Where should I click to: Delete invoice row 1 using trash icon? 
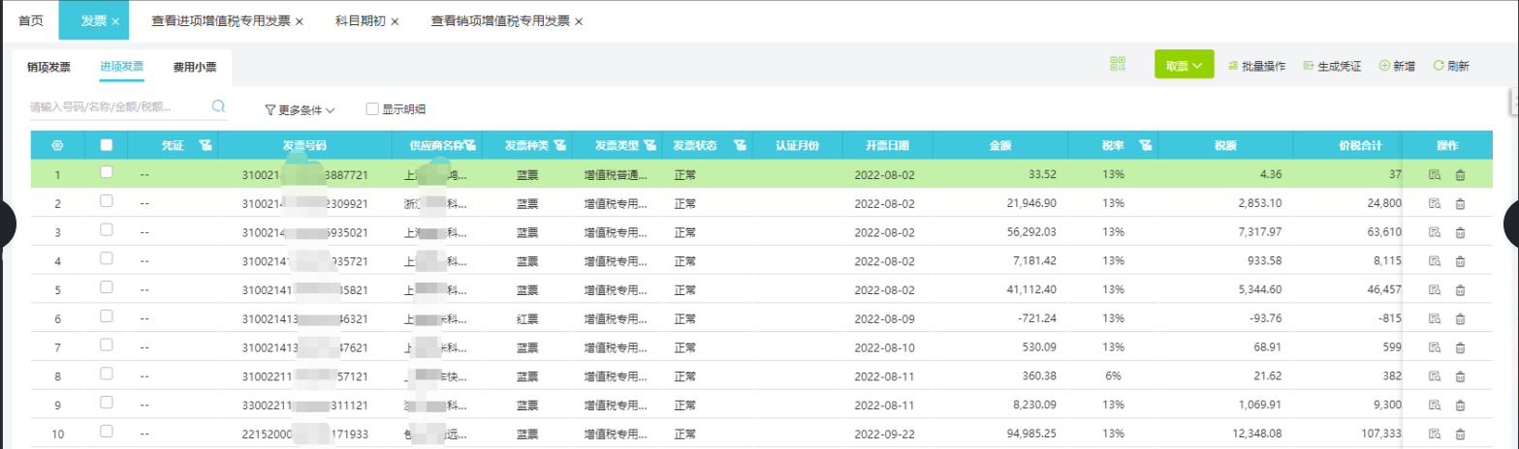point(1460,175)
